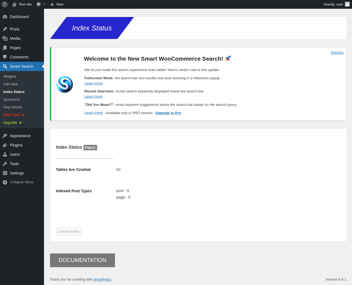Click the Index Status page banner
352x285 pixels.
pos(92,28)
